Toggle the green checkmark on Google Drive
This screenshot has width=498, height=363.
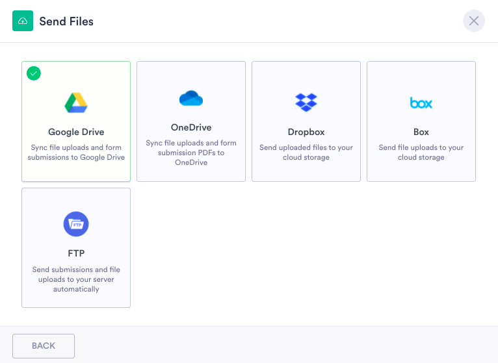coord(34,73)
